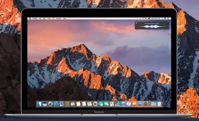Open Contacts book icon in dock
This screenshot has width=199, height=121.
pos(67,104)
